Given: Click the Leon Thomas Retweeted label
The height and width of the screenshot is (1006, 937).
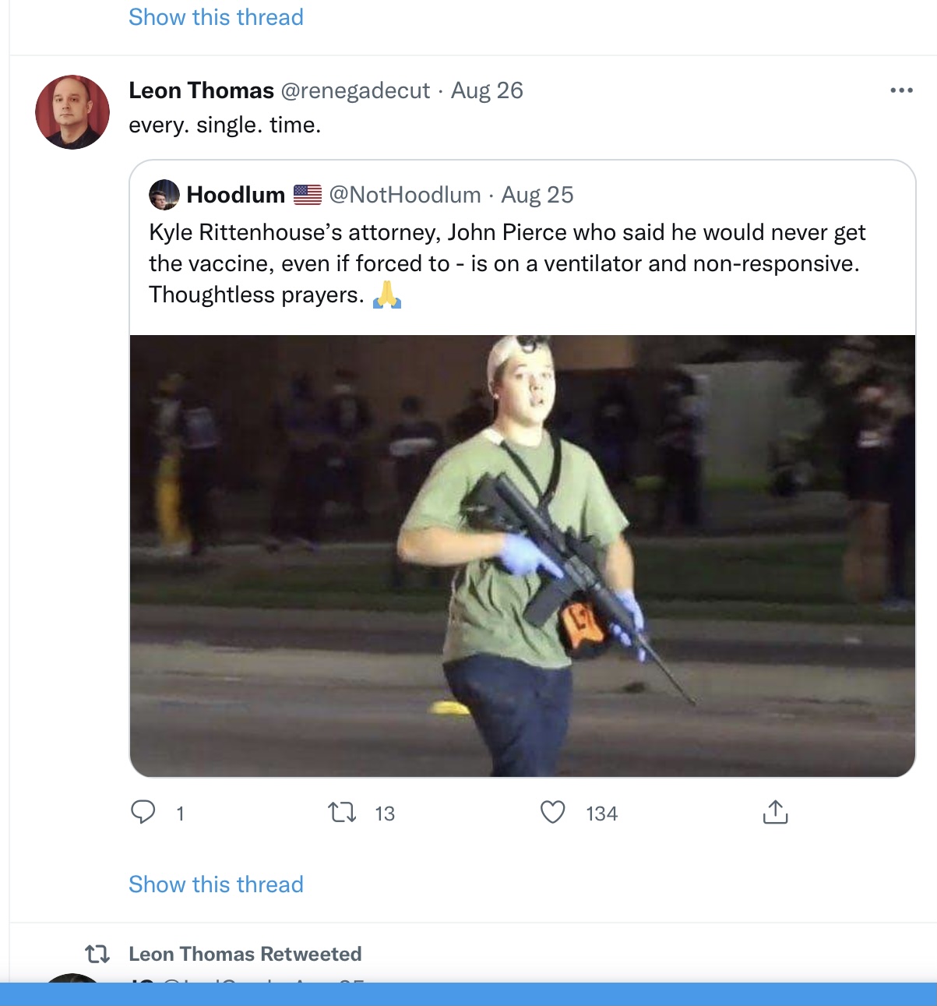Looking at the screenshot, I should (x=245, y=954).
